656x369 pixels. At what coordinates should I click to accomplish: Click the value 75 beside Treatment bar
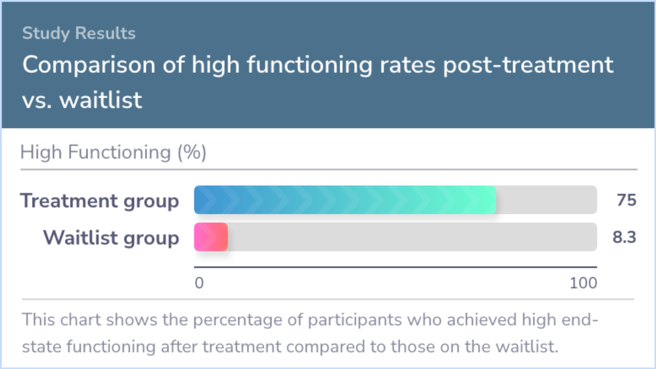[626, 200]
